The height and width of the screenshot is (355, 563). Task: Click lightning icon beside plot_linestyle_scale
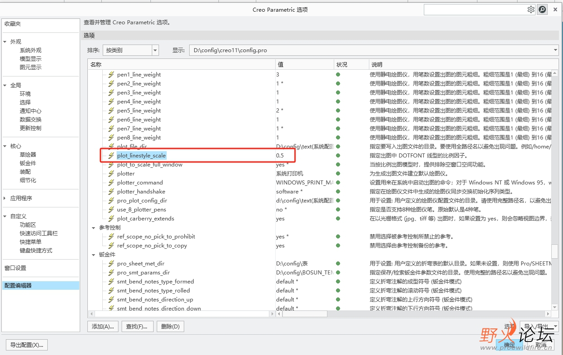coord(111,156)
